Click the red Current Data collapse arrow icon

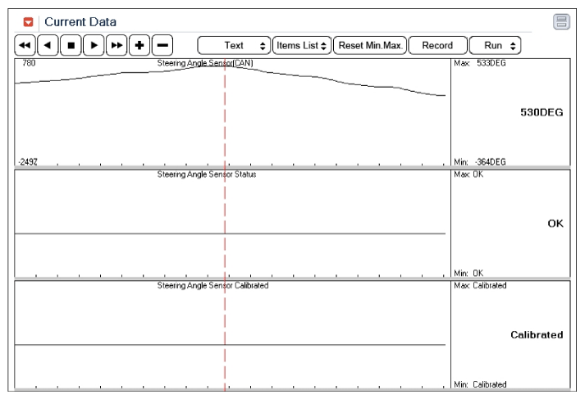click(x=28, y=22)
